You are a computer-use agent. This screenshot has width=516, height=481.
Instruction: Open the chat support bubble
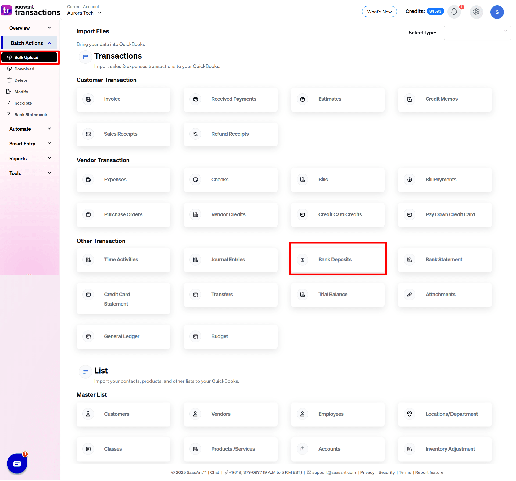click(x=17, y=463)
